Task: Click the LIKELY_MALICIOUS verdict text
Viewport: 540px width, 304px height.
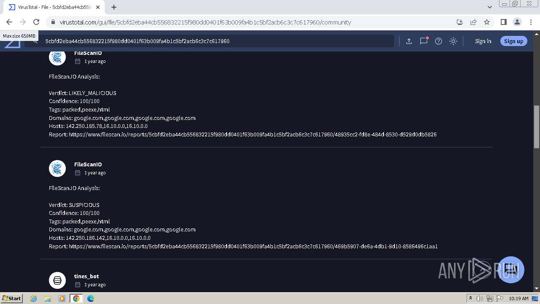Action: tap(92, 93)
